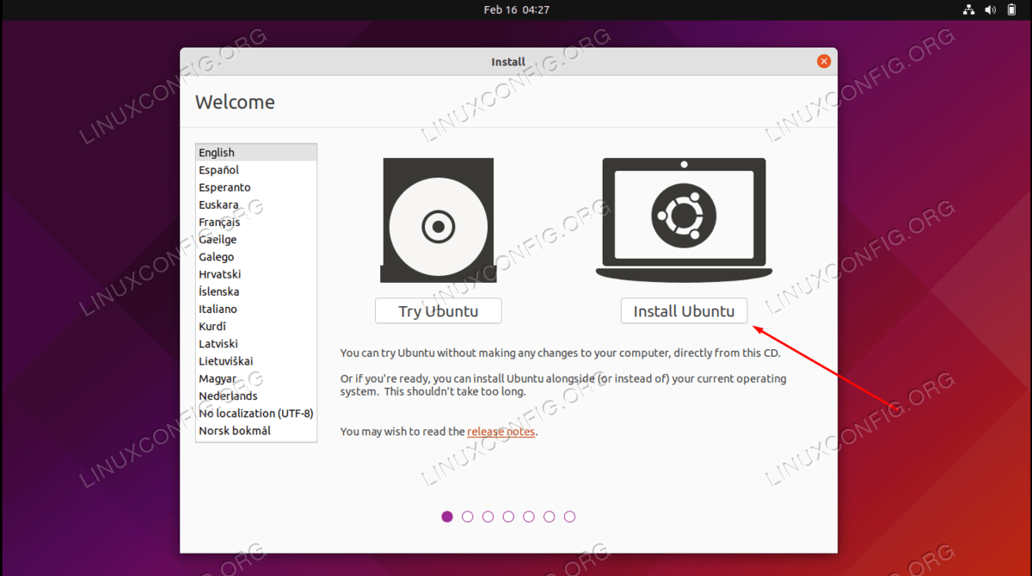Click the Try Ubuntu button
1032x576 pixels.
438,311
